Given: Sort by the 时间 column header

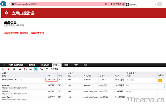Looking at the screenshot, I should click(120, 75).
